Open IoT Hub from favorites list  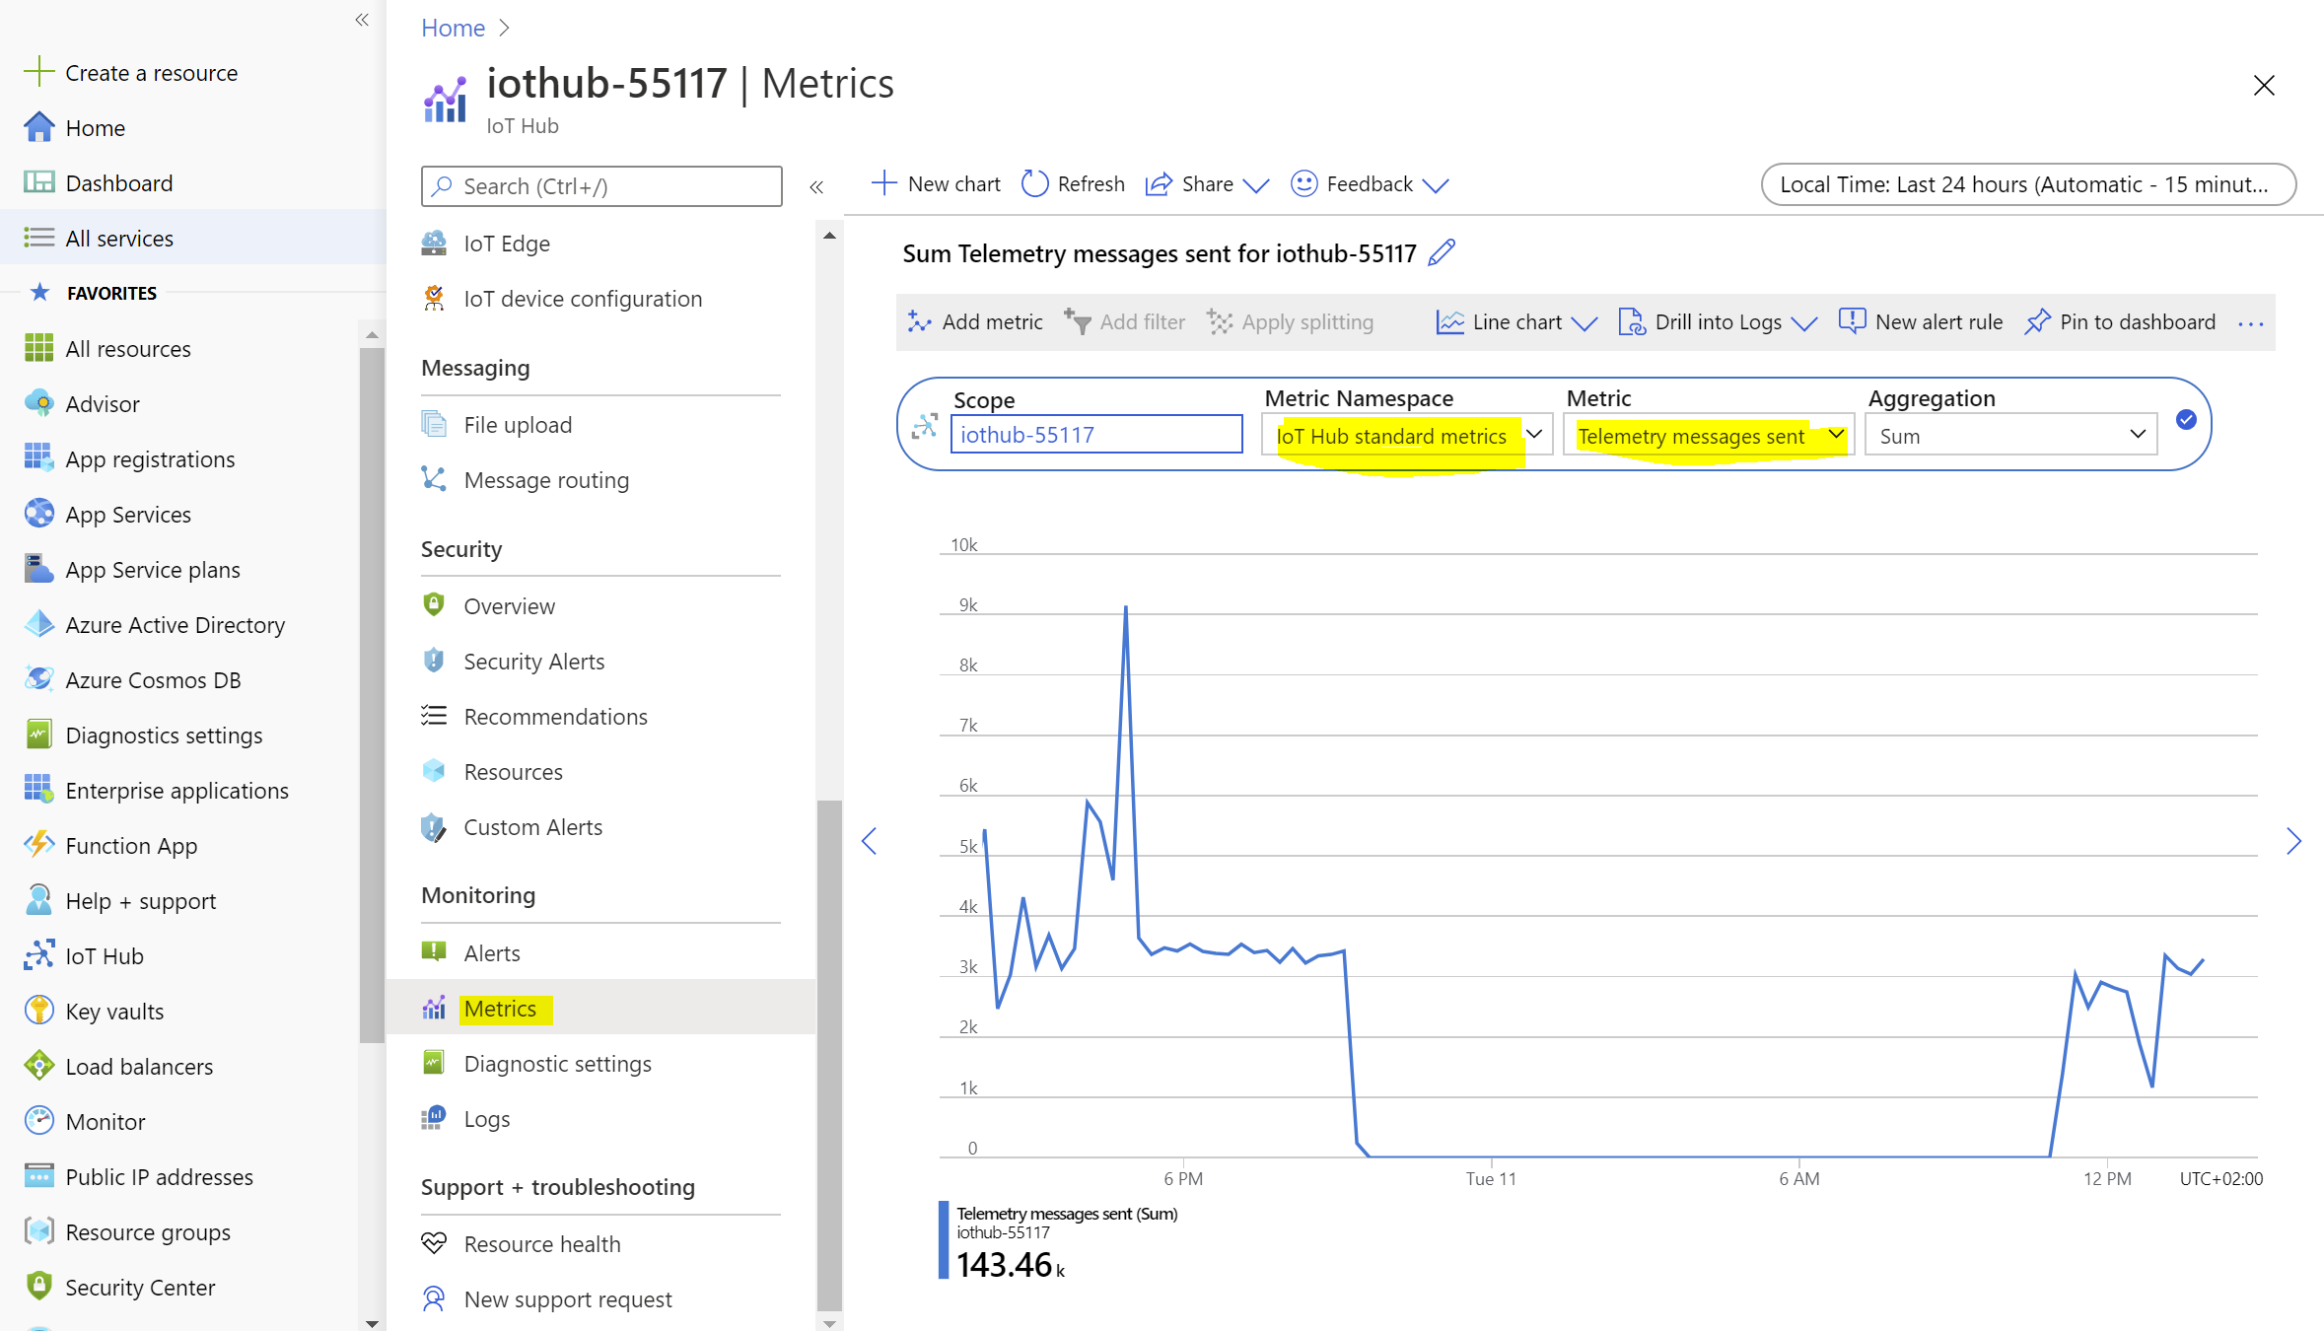point(105,956)
